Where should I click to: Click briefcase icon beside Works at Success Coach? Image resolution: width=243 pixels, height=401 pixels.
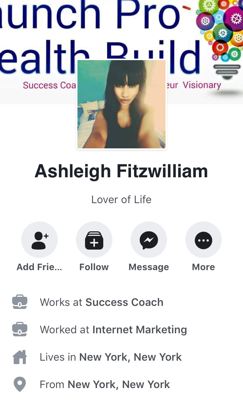tap(20, 302)
